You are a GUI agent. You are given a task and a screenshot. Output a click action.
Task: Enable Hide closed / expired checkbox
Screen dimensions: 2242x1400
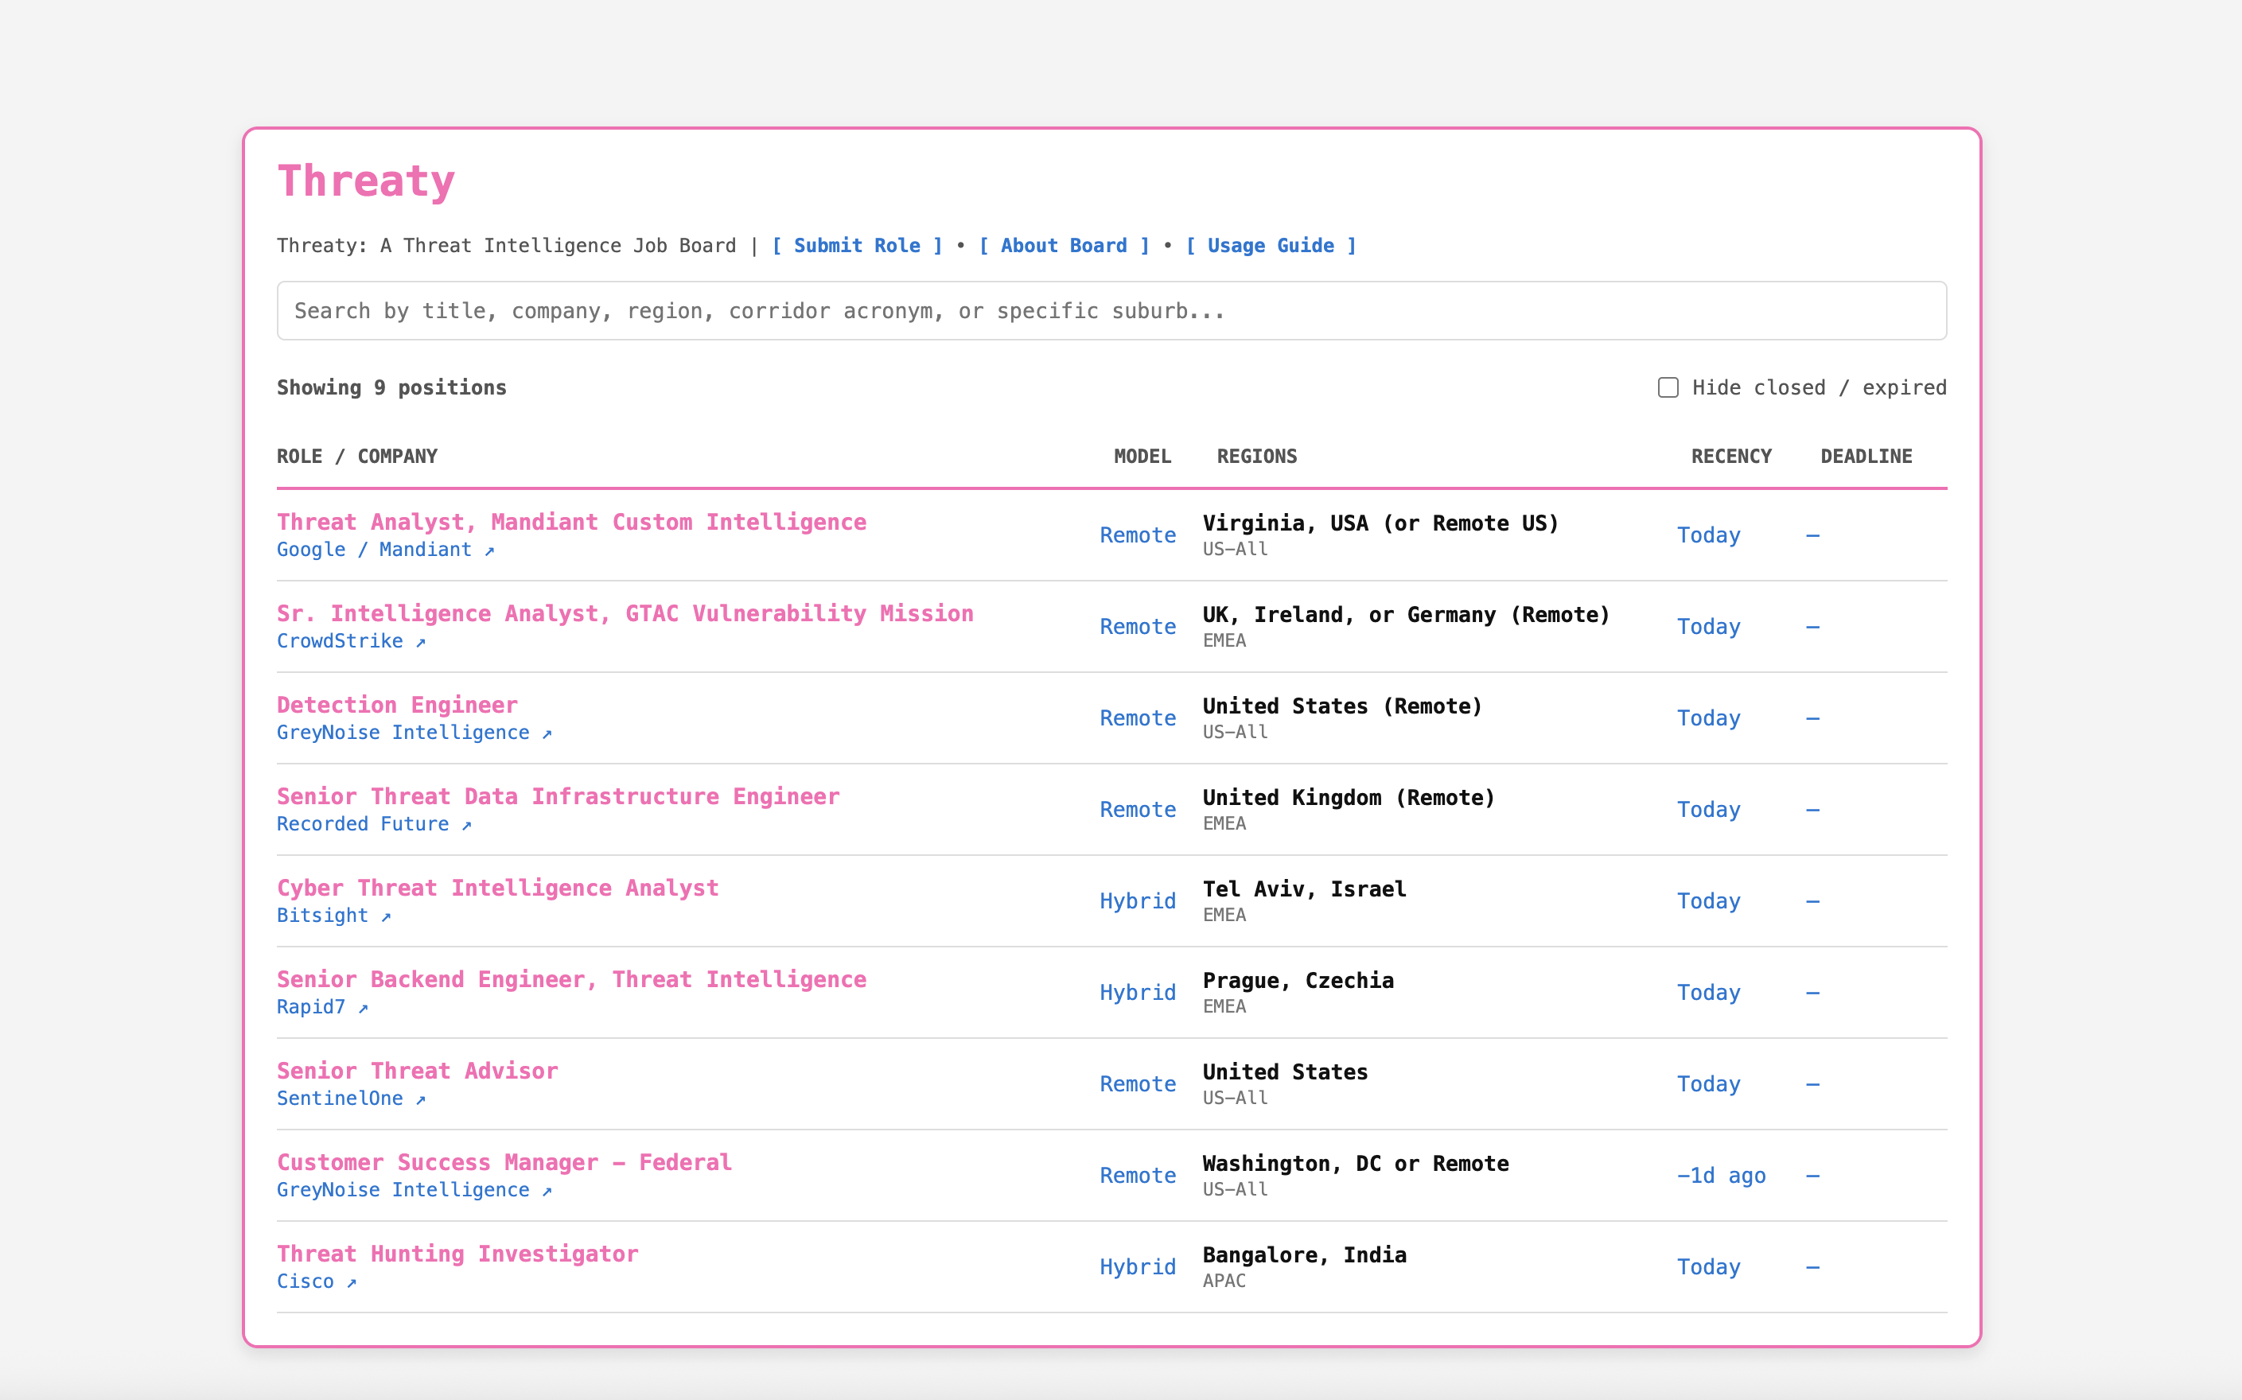click(x=1668, y=387)
